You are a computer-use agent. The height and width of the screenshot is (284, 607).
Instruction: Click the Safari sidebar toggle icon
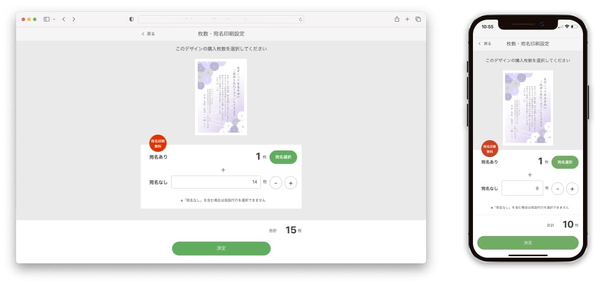[x=46, y=19]
